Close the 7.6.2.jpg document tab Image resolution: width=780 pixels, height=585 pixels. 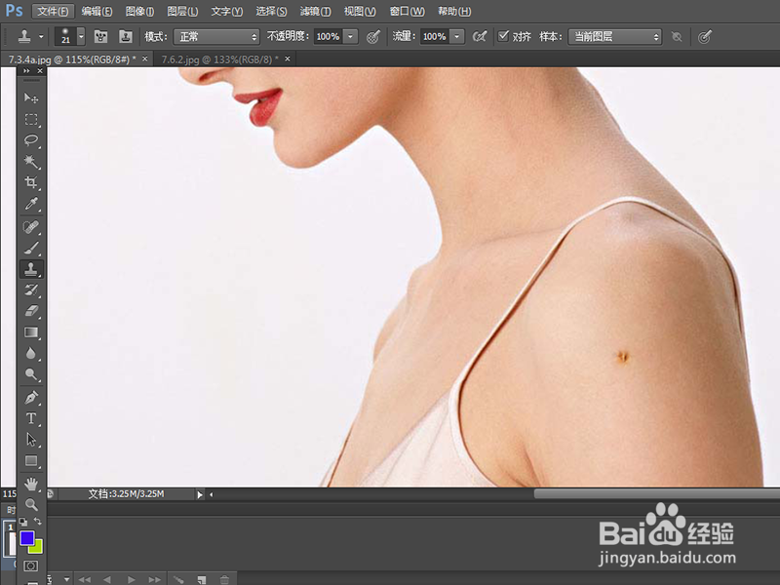[x=288, y=58]
